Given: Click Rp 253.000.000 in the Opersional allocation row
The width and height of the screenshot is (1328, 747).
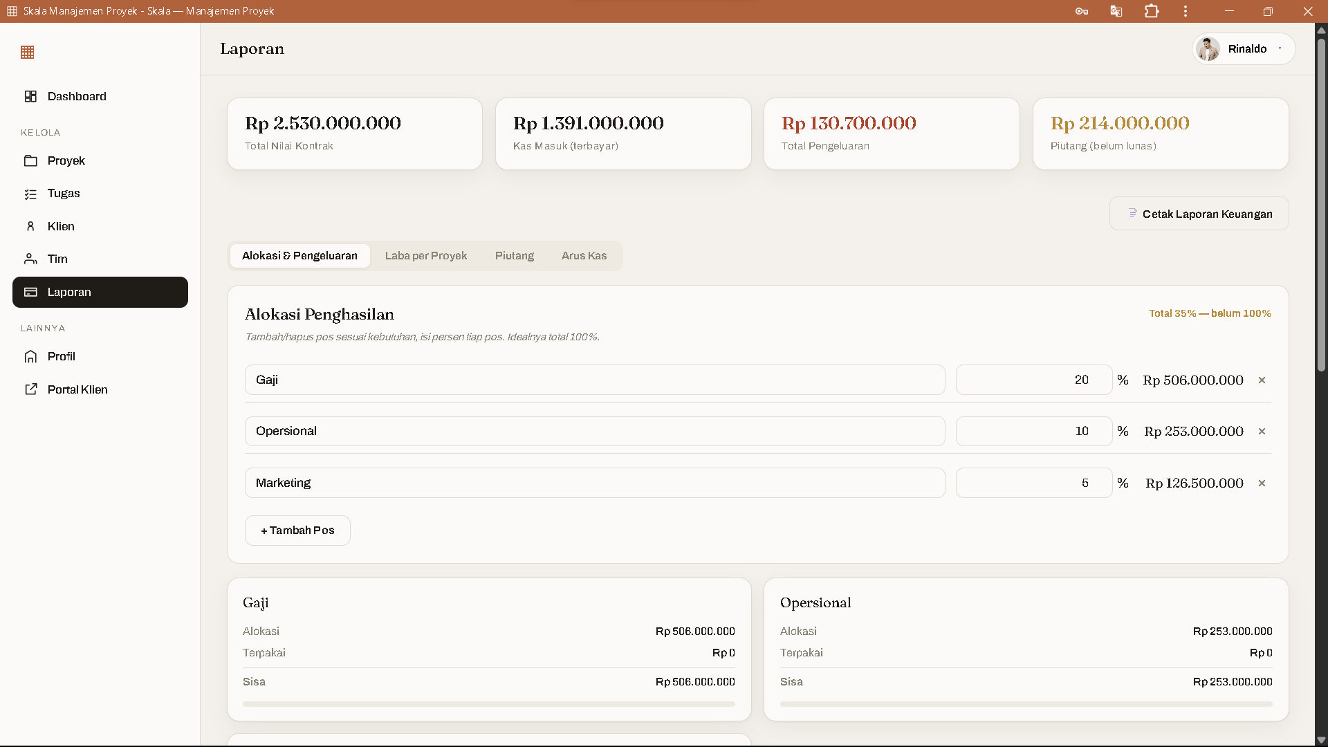Looking at the screenshot, I should pyautogui.click(x=1194, y=431).
